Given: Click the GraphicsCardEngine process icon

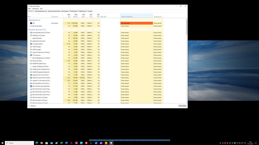Looking at the screenshot, I should pos(31,67).
